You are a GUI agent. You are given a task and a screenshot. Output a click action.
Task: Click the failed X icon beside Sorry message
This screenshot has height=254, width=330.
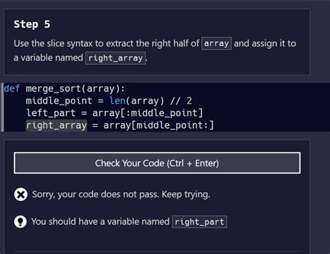tap(21, 194)
